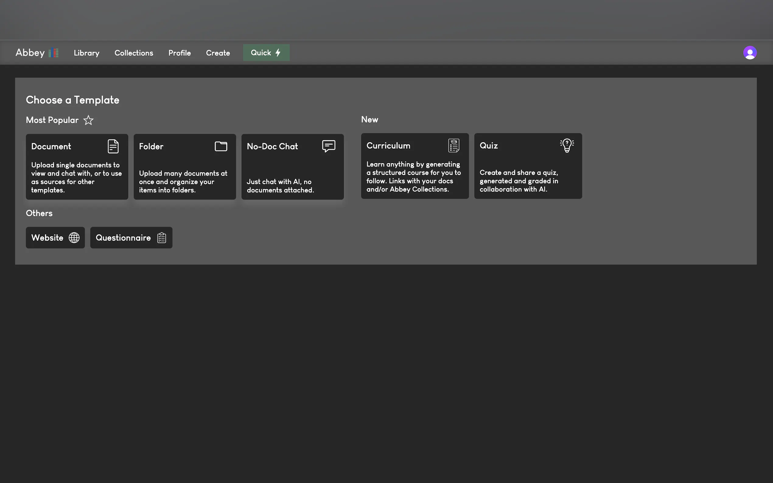Go to Collections in navigation bar

pos(134,53)
